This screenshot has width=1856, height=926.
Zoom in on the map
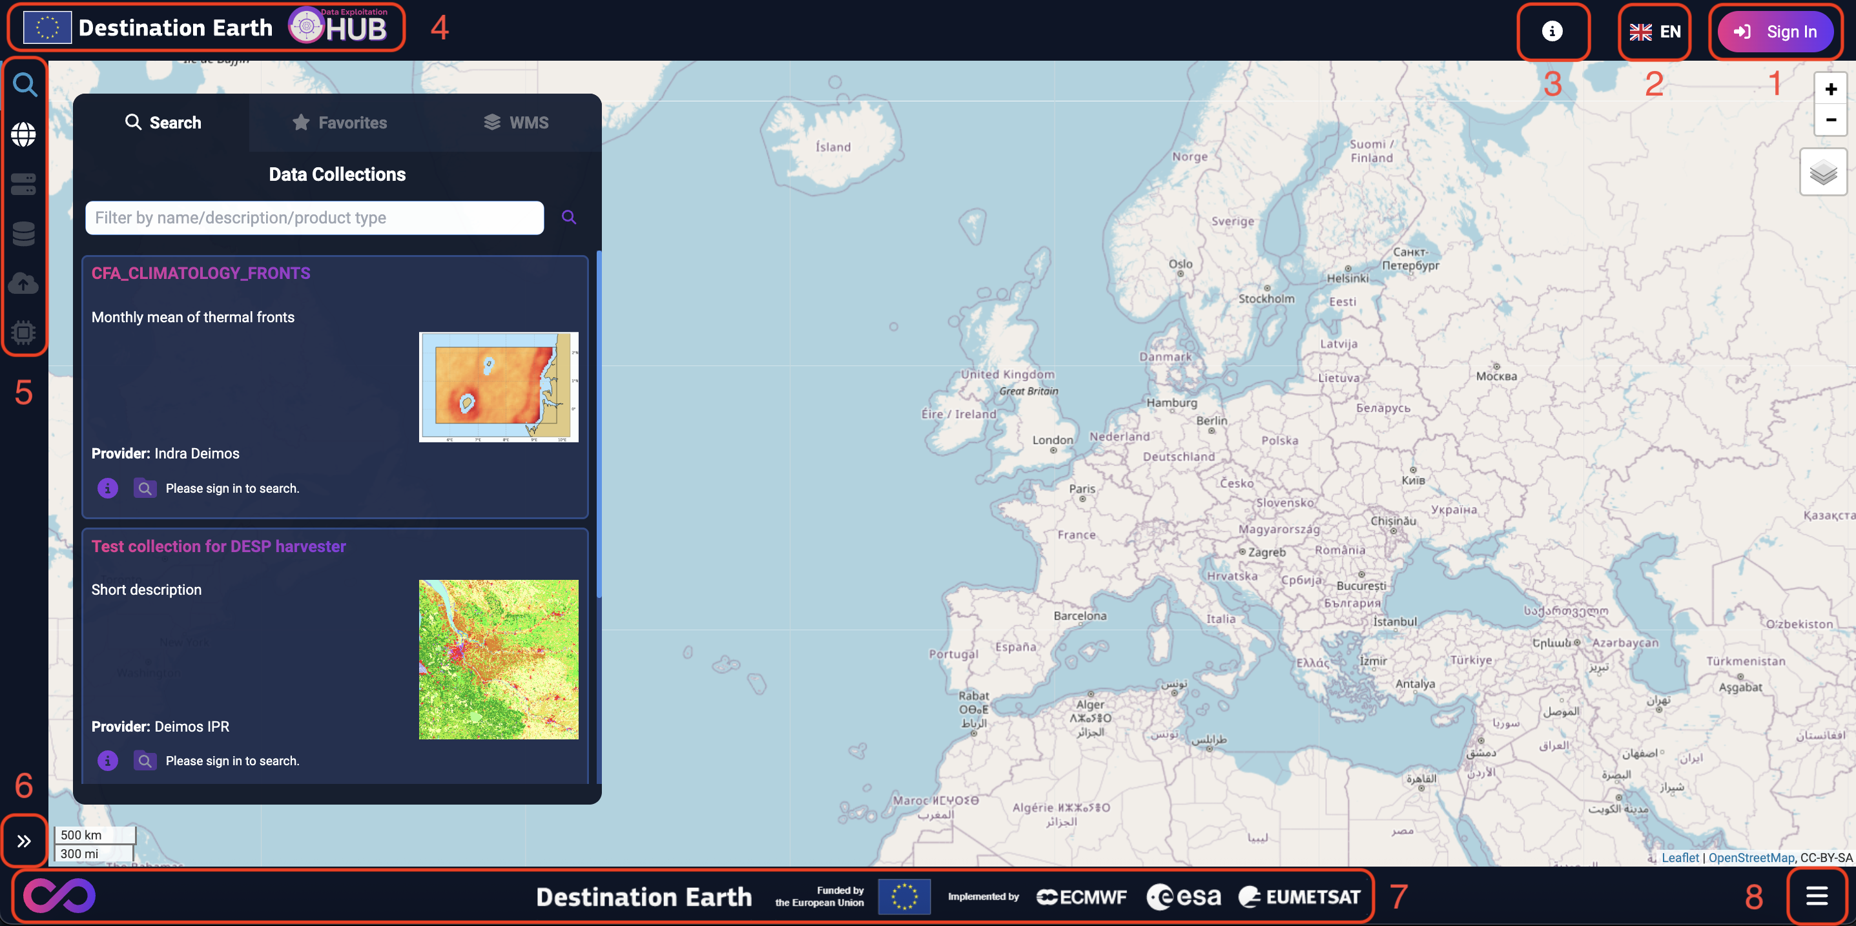pyautogui.click(x=1831, y=89)
